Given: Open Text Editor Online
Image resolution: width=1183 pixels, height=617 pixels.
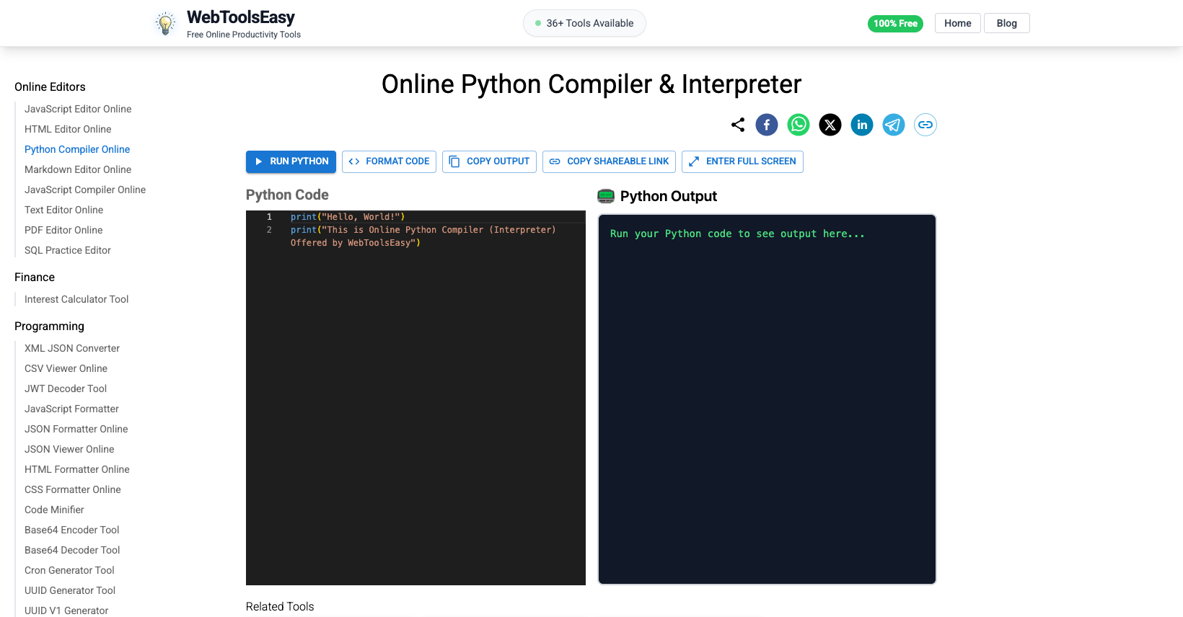Looking at the screenshot, I should coord(63,210).
